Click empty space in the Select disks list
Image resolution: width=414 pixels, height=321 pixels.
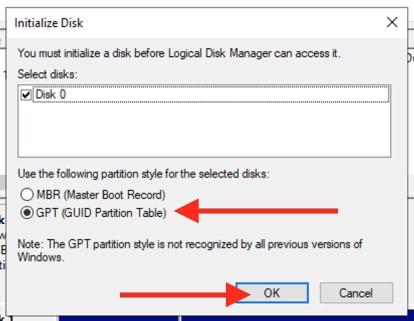200,130
